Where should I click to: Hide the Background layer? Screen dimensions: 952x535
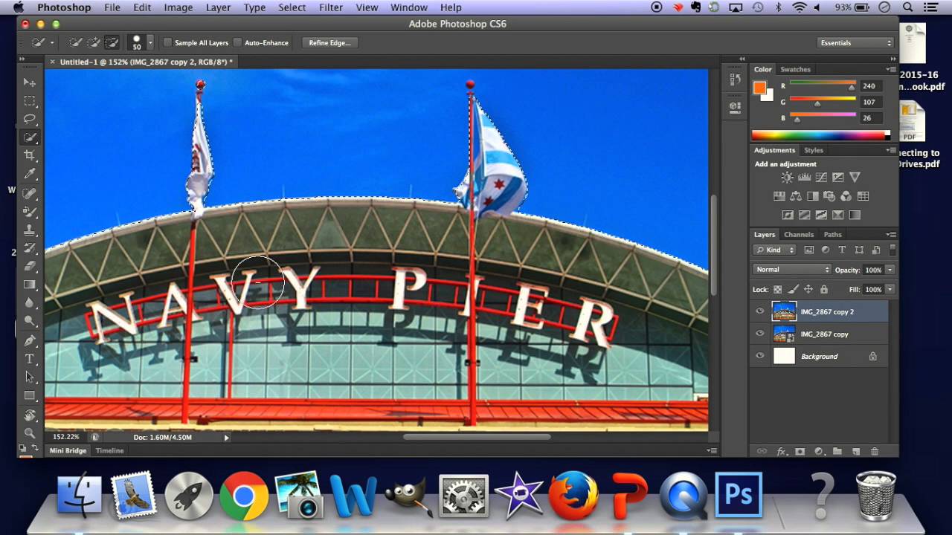pyautogui.click(x=759, y=357)
